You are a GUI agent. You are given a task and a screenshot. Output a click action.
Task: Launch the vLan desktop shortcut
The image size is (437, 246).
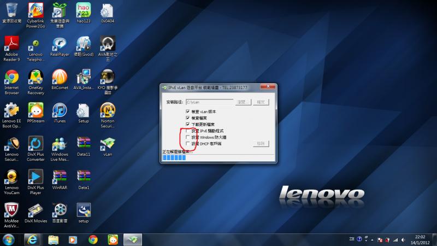pyautogui.click(x=108, y=146)
